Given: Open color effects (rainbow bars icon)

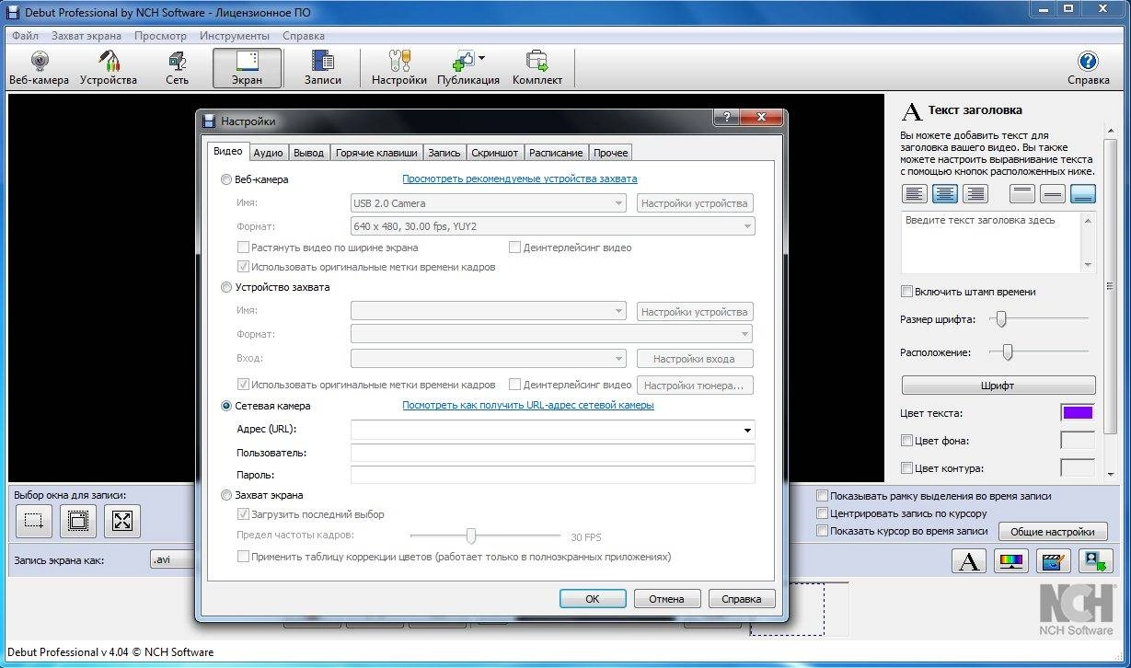Looking at the screenshot, I should [x=1011, y=560].
